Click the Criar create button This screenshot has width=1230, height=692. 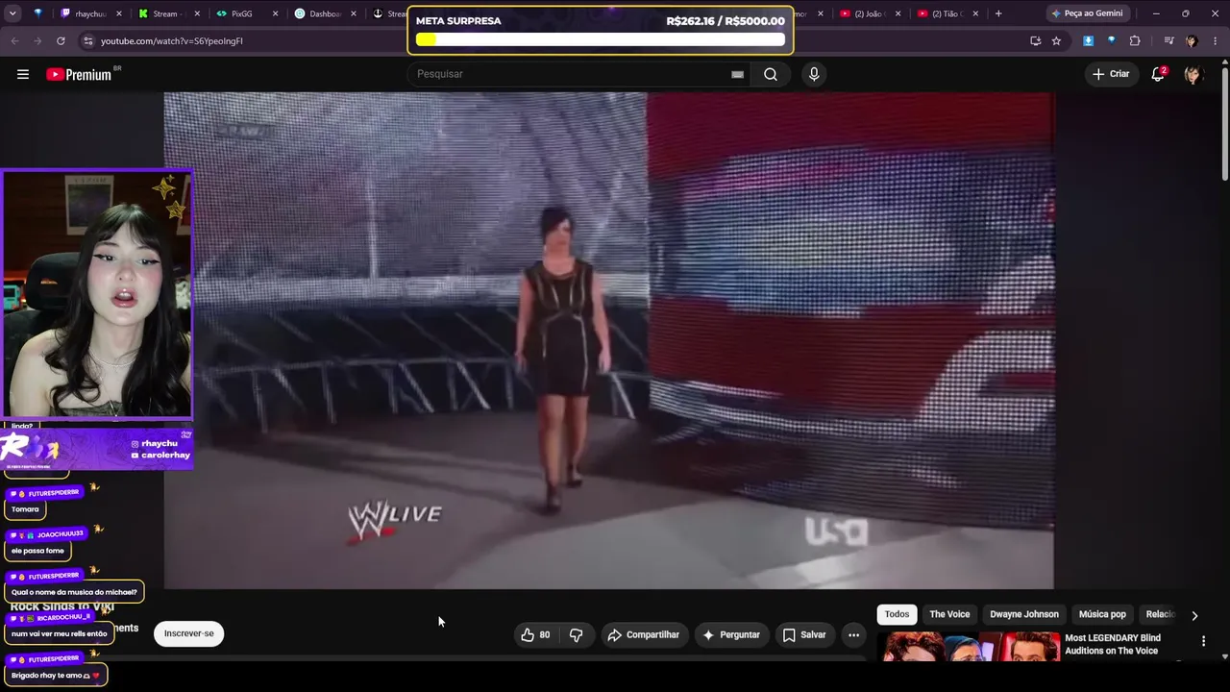pyautogui.click(x=1111, y=74)
